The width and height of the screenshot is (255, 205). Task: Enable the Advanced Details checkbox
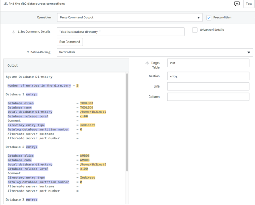tap(194, 30)
